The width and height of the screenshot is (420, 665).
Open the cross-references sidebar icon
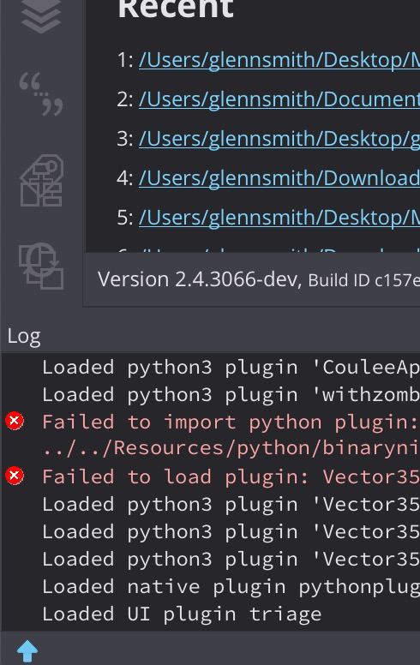point(41,266)
